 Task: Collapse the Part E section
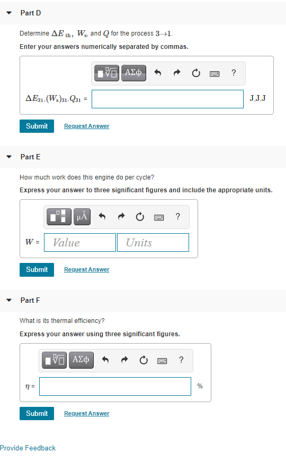point(9,157)
